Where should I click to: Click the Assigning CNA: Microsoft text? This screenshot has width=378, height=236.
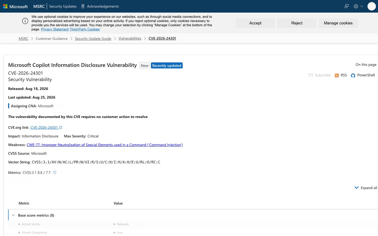[x=32, y=106]
